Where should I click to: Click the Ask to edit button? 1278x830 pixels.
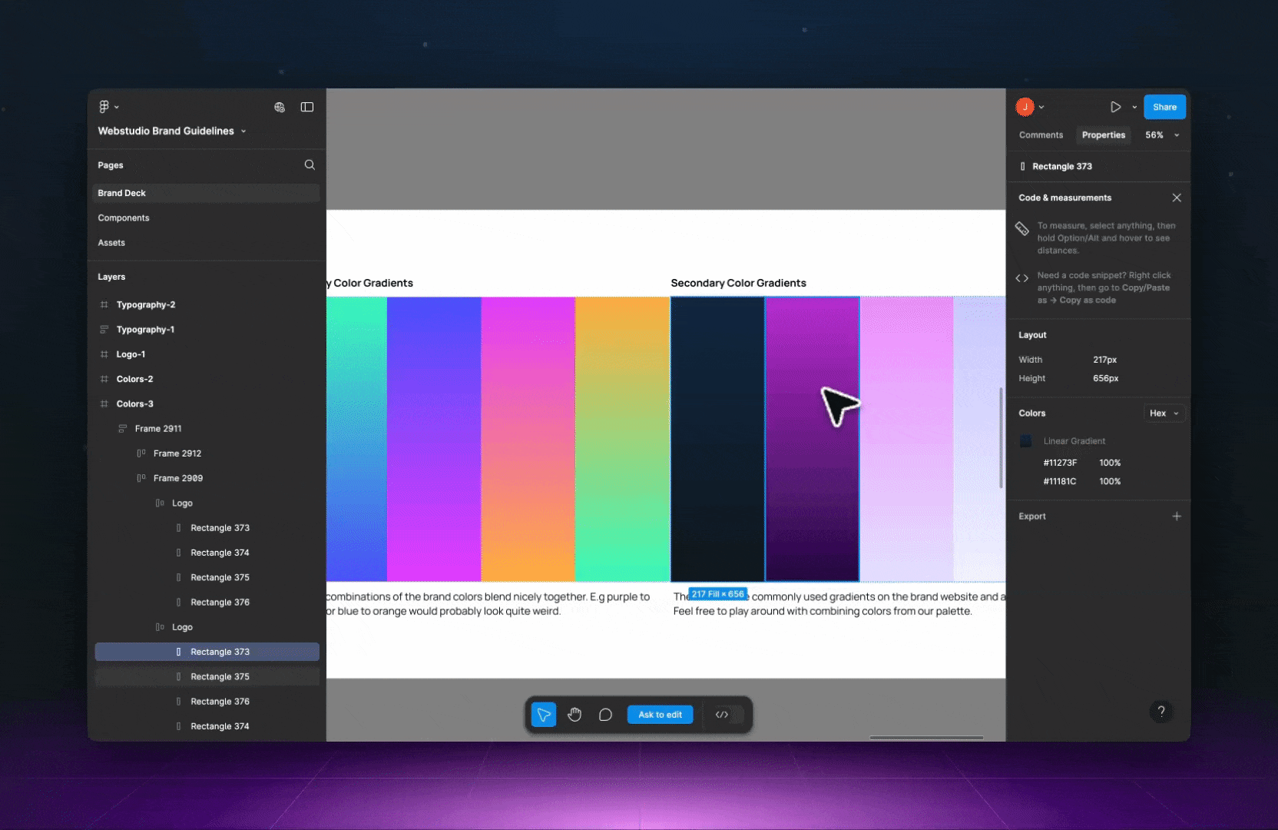(659, 714)
